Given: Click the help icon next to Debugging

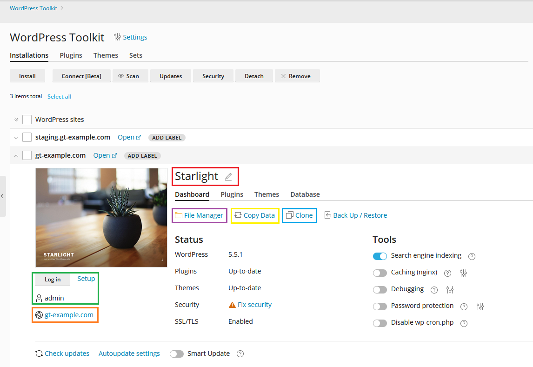Looking at the screenshot, I should (434, 290).
